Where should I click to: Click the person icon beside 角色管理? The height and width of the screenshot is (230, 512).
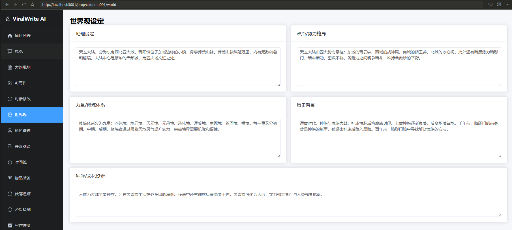(10, 131)
